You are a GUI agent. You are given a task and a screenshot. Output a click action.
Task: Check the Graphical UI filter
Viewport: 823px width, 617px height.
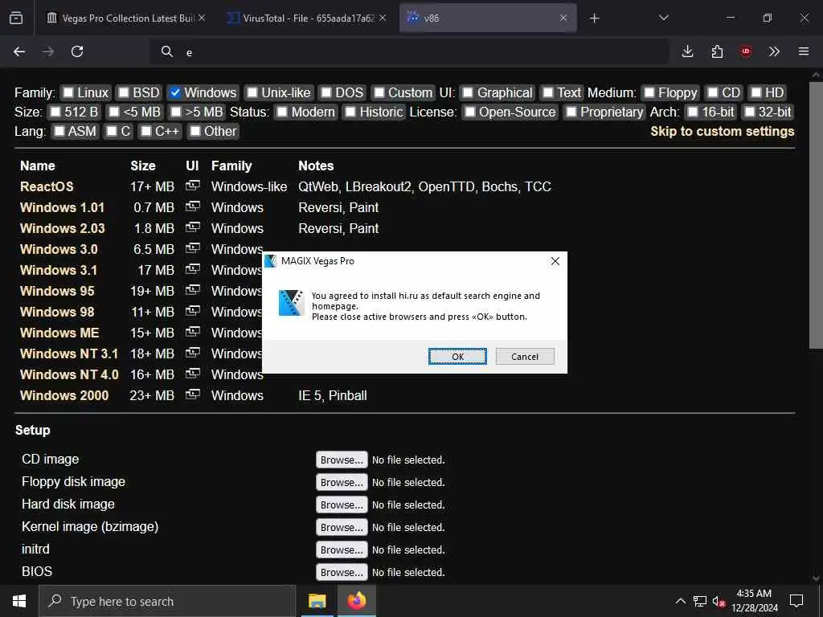[468, 93]
